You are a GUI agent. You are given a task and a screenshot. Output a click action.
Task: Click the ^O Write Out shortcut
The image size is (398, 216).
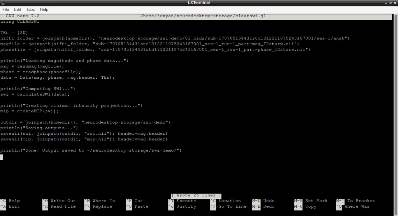tap(59, 201)
